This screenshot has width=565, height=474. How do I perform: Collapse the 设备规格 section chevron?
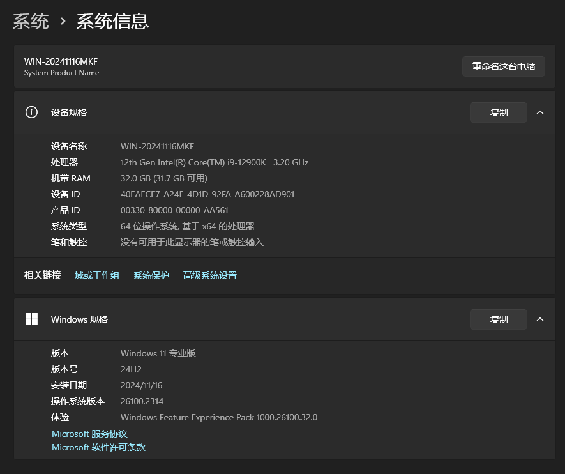(539, 112)
